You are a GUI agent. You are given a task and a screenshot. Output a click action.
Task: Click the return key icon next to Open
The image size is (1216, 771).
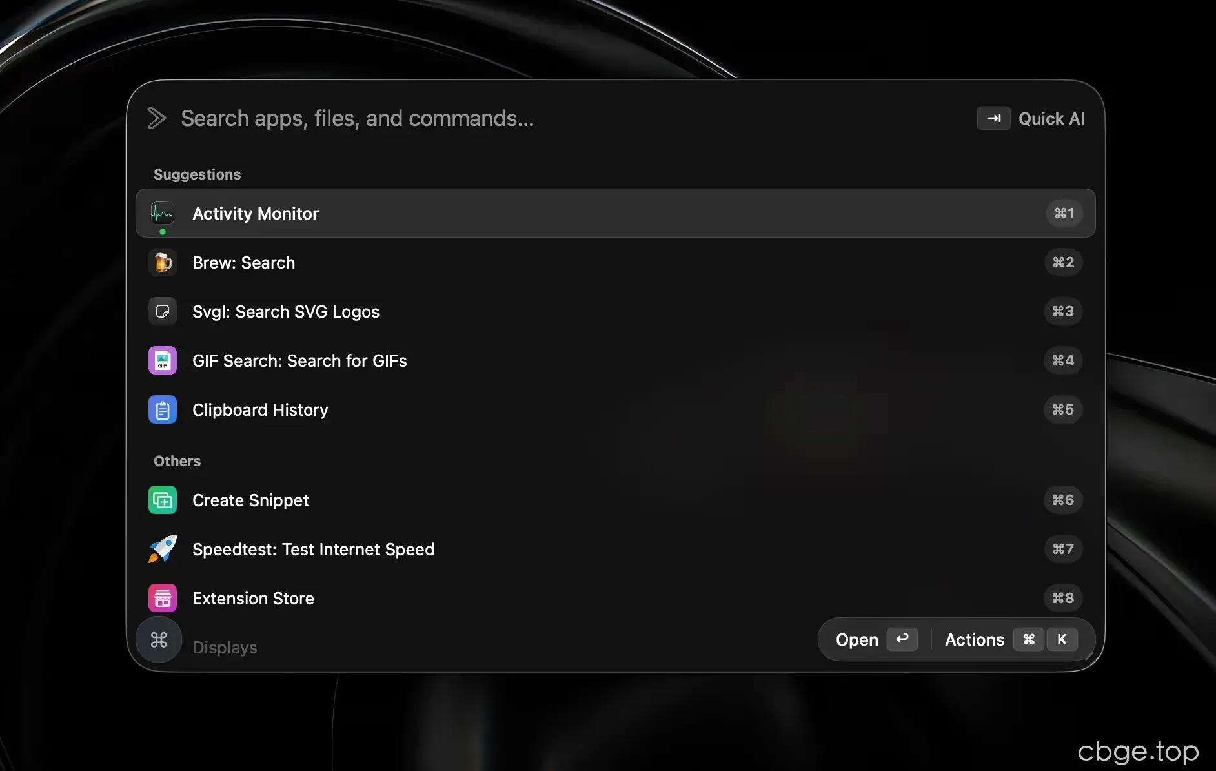pyautogui.click(x=902, y=639)
